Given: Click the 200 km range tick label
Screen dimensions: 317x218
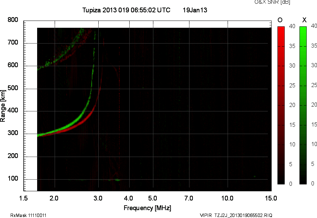Looking at the screenshot, I should [13, 156].
